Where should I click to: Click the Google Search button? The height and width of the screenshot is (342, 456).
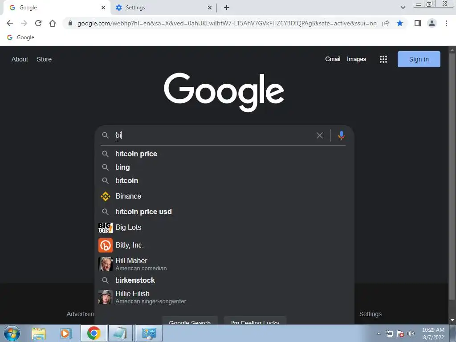pos(190,321)
